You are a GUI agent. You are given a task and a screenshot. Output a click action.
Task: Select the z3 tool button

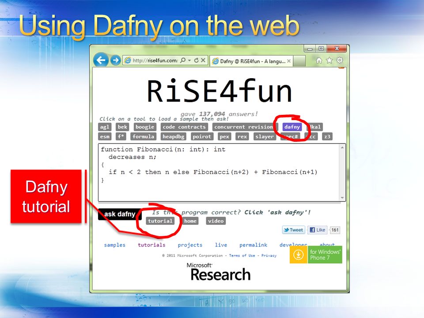(327, 136)
